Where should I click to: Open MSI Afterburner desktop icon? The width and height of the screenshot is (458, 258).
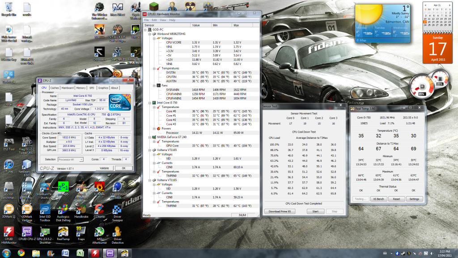pos(99,235)
